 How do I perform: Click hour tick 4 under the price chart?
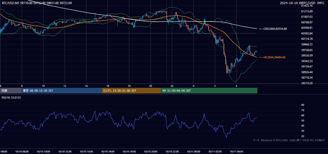click(236, 86)
